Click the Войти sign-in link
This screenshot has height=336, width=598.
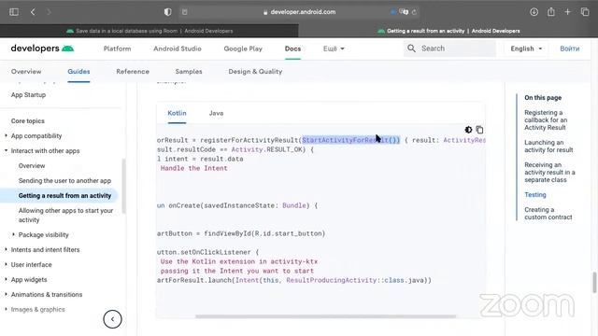(569, 49)
